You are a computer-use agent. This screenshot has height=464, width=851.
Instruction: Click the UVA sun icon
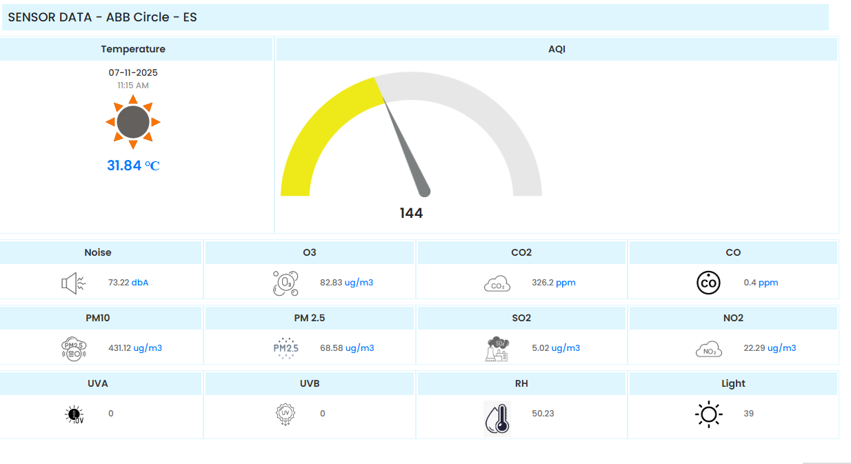pyautogui.click(x=74, y=414)
